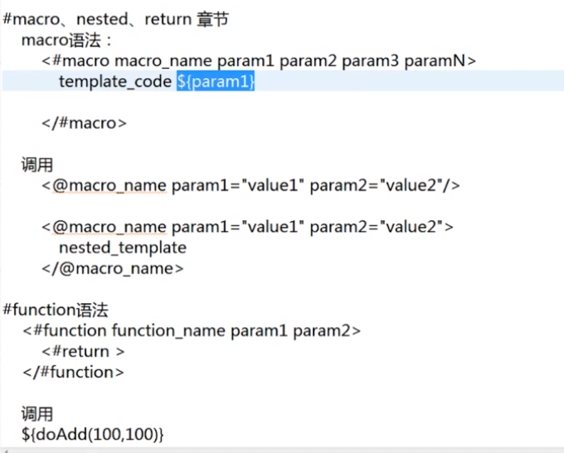Click the self-closing "<@macro_name ... value2"/>" line
The image size is (564, 453).
(x=250, y=186)
